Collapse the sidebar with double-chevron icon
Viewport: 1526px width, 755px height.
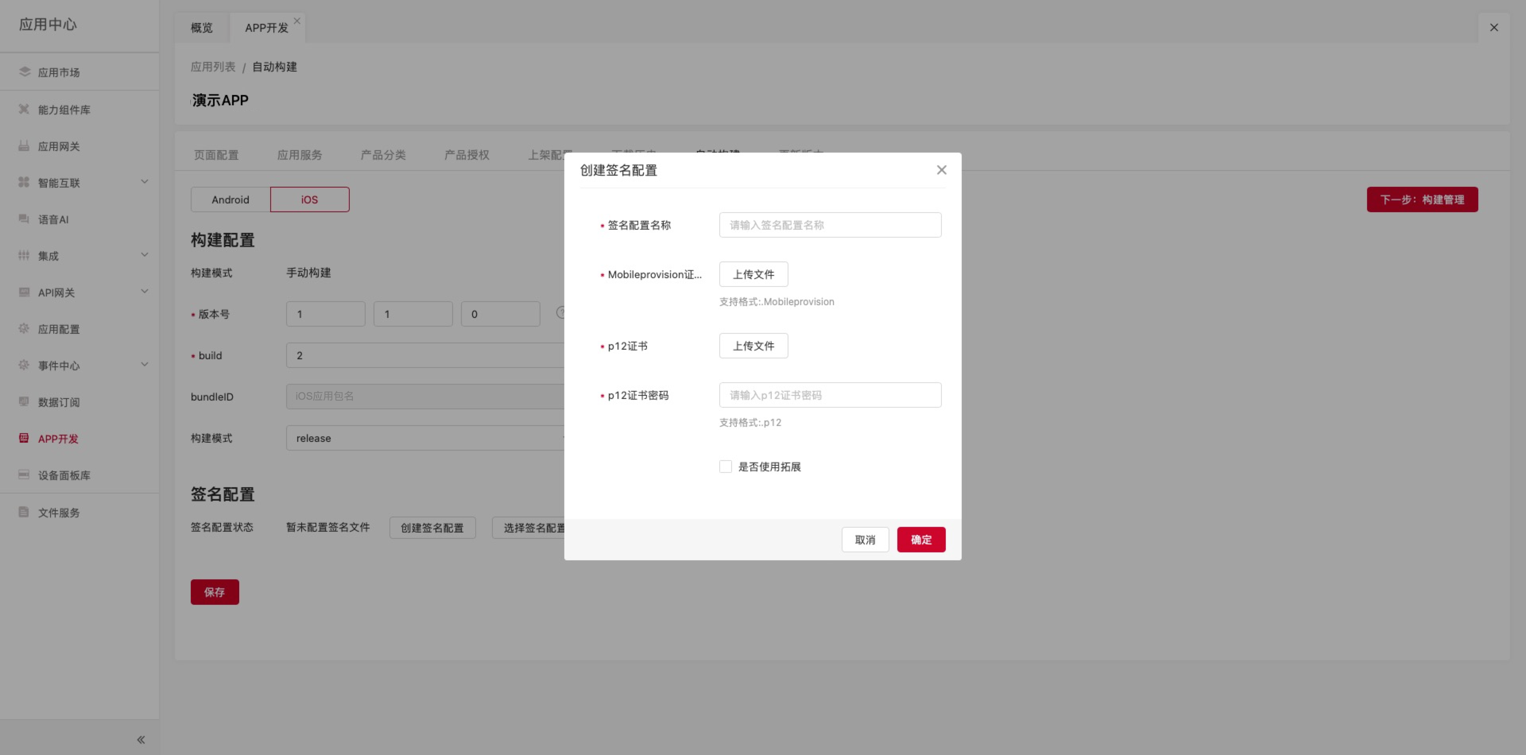coord(141,739)
